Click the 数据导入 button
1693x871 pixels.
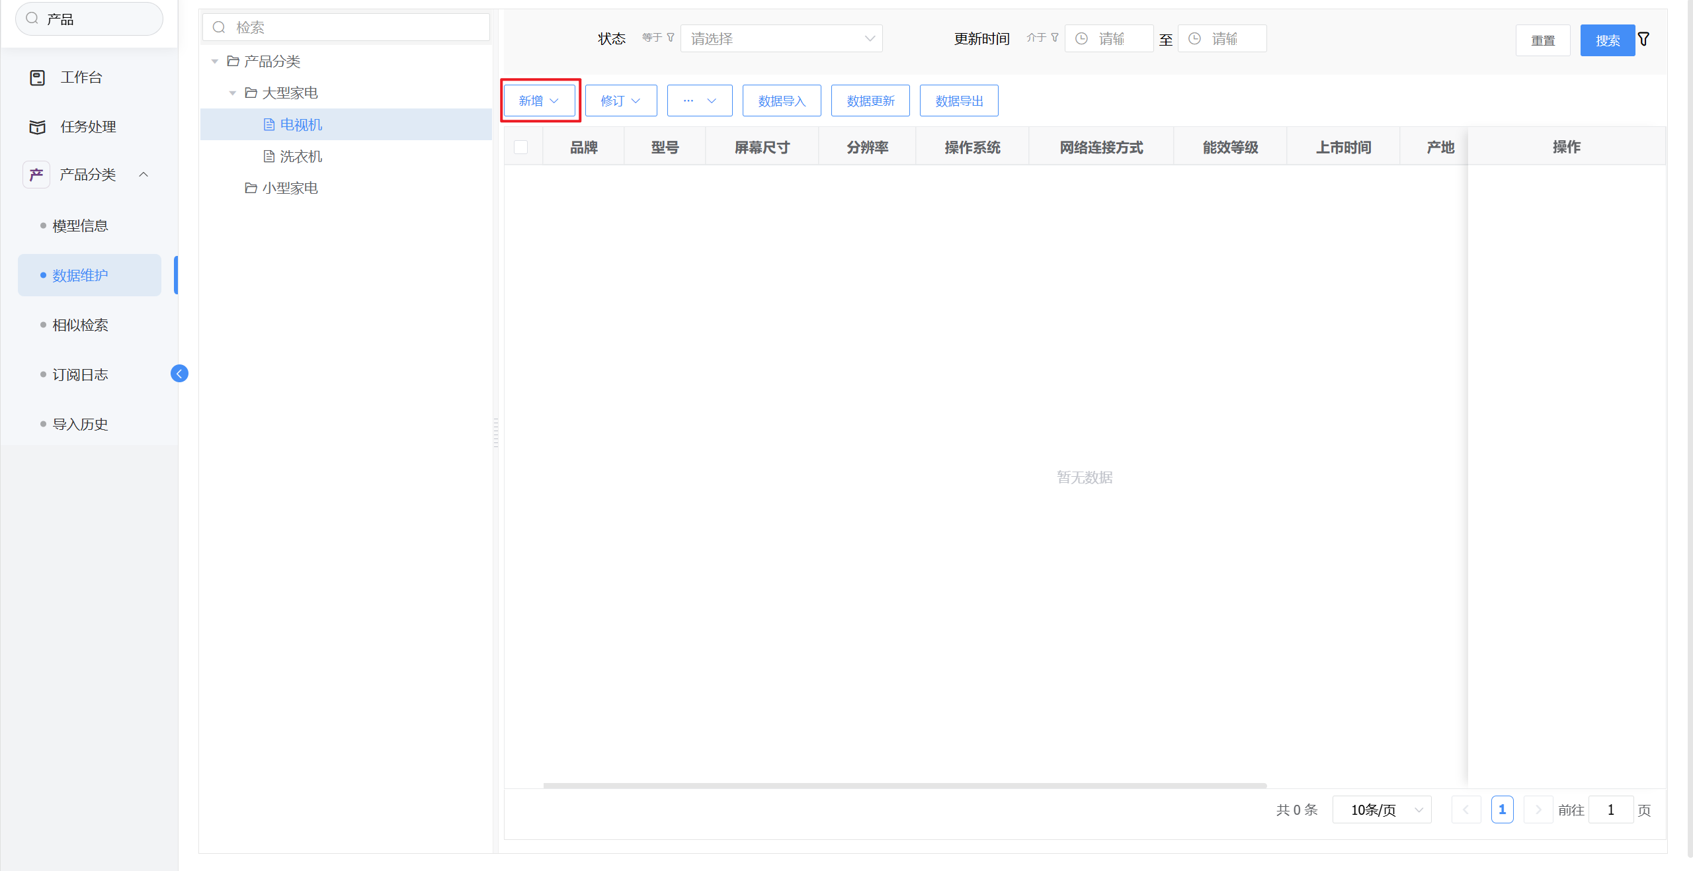click(x=781, y=101)
